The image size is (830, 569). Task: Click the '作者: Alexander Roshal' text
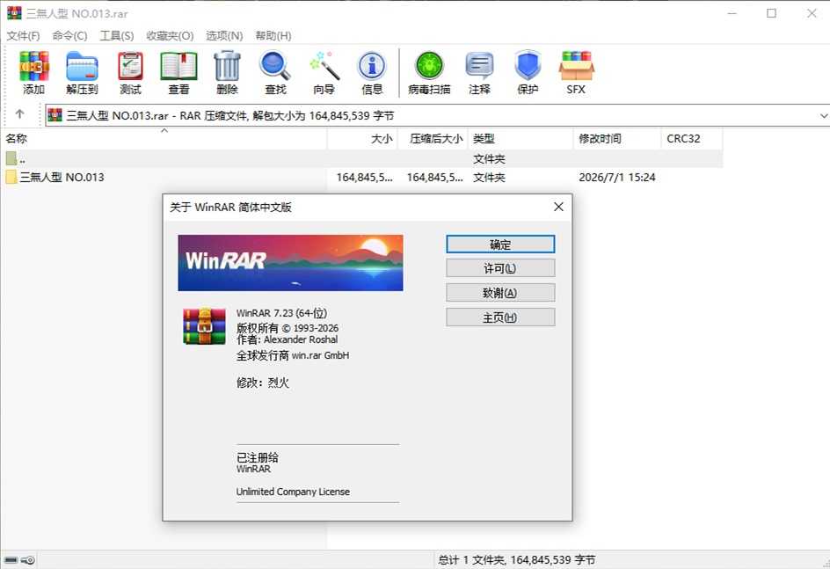[287, 339]
